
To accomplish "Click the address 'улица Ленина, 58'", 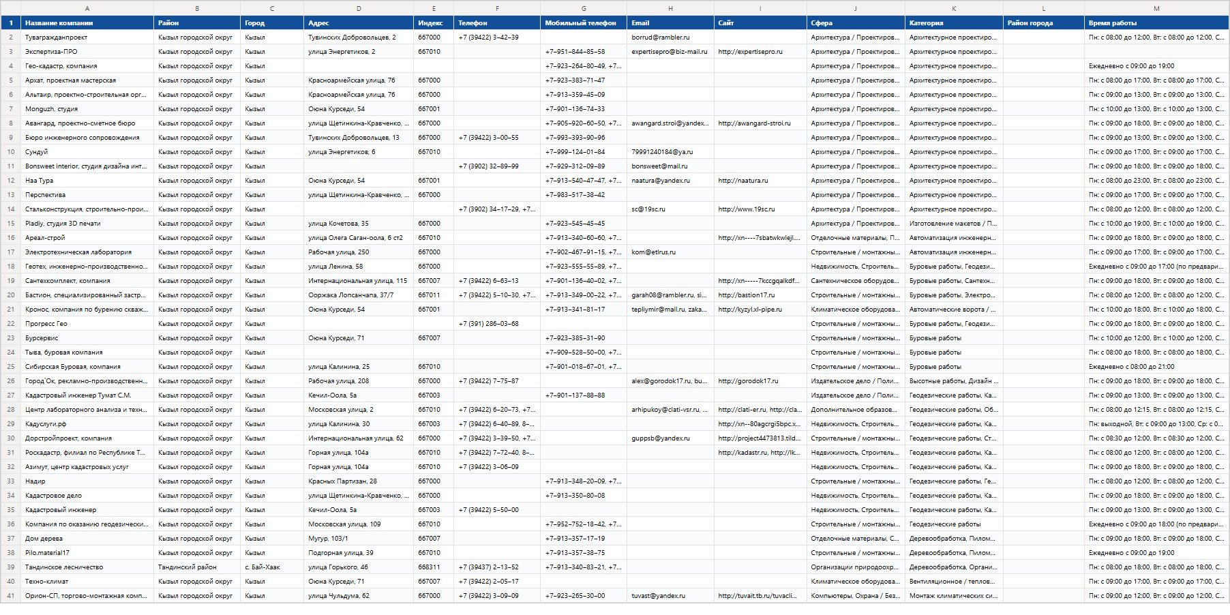I will (x=359, y=267).
